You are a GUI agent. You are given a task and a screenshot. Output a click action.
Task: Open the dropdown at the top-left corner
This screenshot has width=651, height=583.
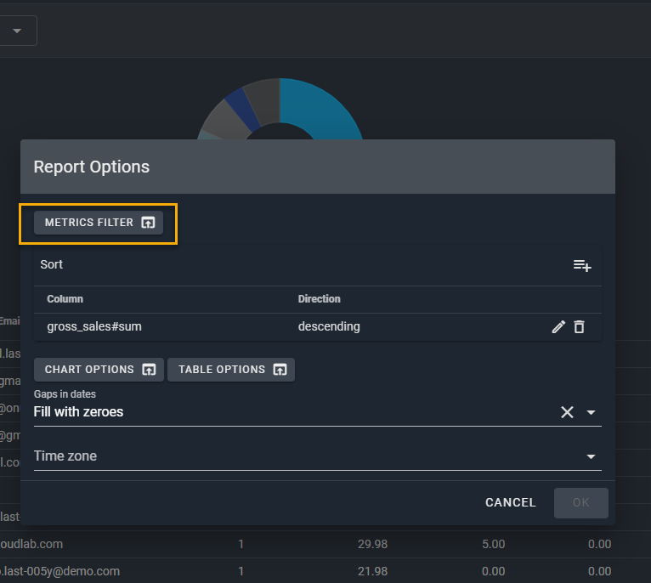(18, 31)
